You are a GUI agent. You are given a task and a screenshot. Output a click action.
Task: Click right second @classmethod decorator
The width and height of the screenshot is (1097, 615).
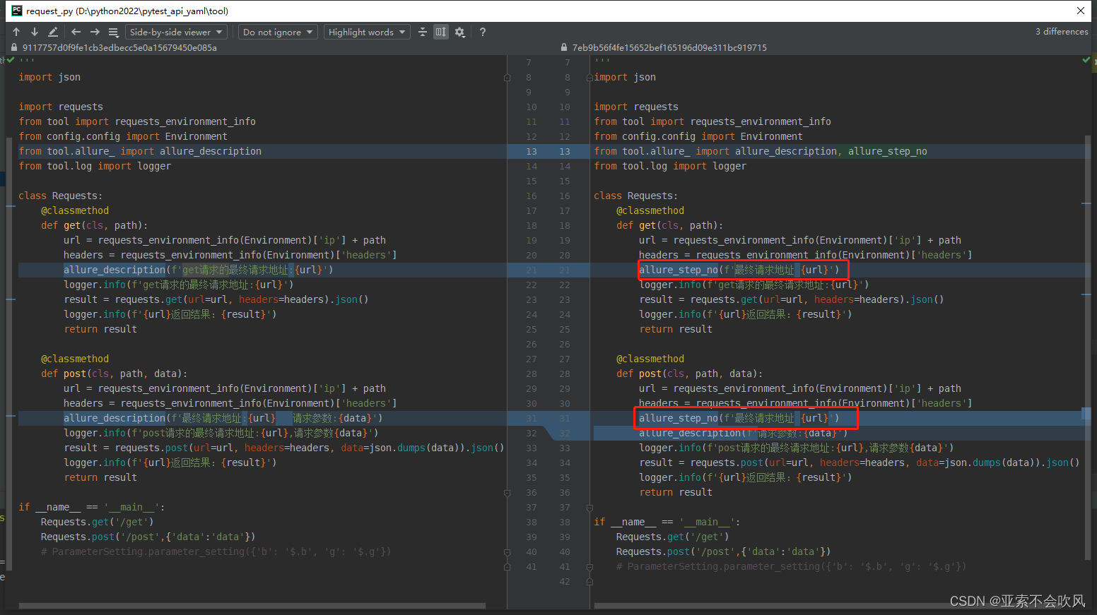point(650,359)
